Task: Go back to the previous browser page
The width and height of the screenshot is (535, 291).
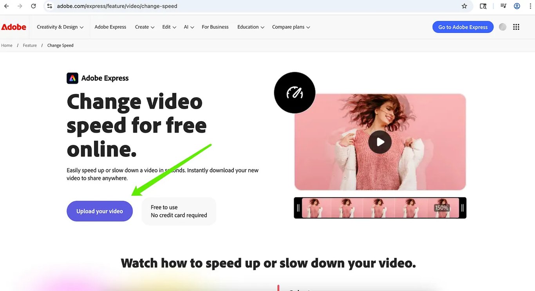Action: tap(6, 6)
